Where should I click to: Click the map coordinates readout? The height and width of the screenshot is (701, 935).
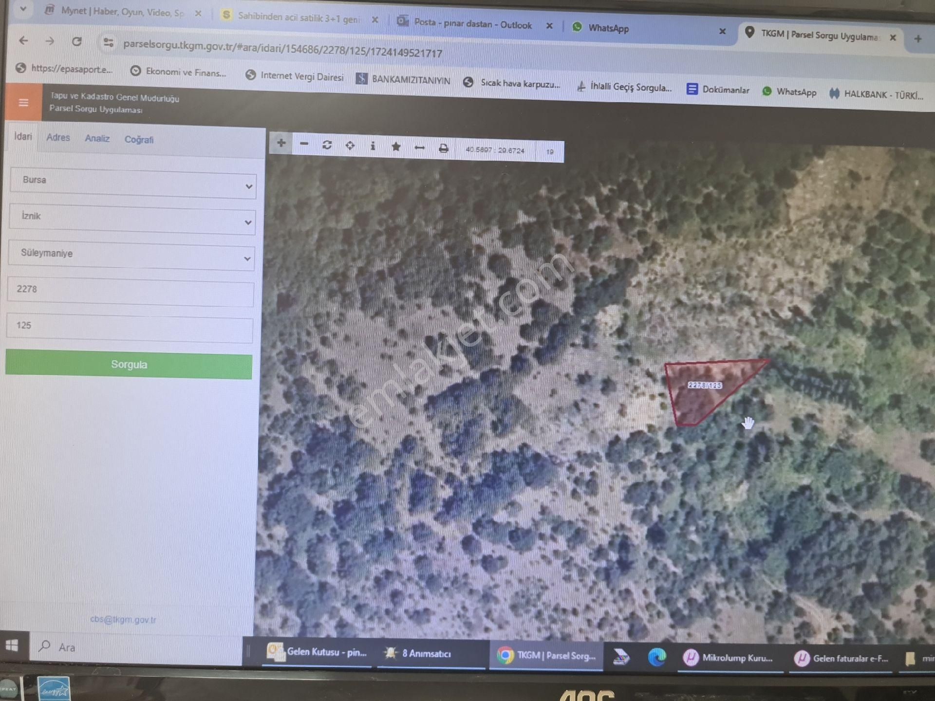coord(495,150)
